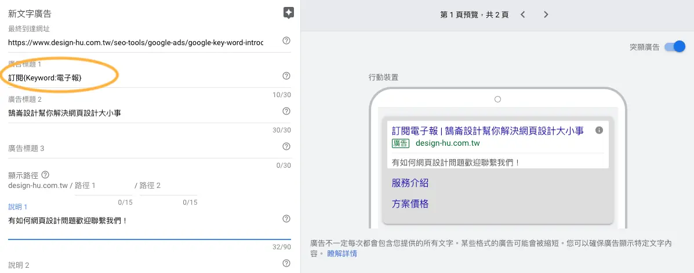
Task: Open the 瞭解詳情 link
Action: tap(341, 253)
